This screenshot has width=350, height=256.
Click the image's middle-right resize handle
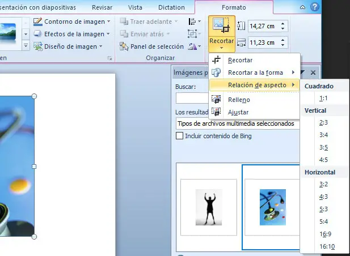click(x=34, y=167)
